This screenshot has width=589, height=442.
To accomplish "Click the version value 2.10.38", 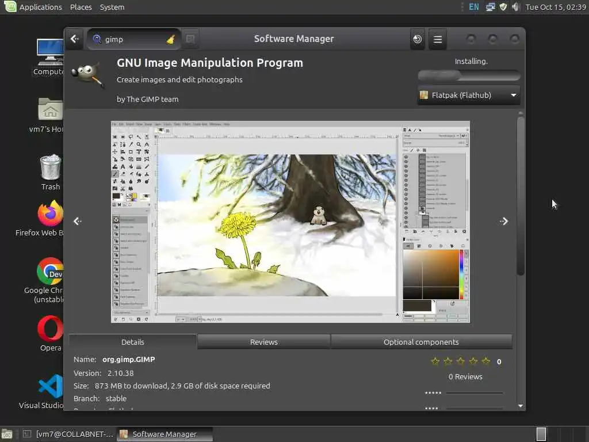I will pos(120,373).
